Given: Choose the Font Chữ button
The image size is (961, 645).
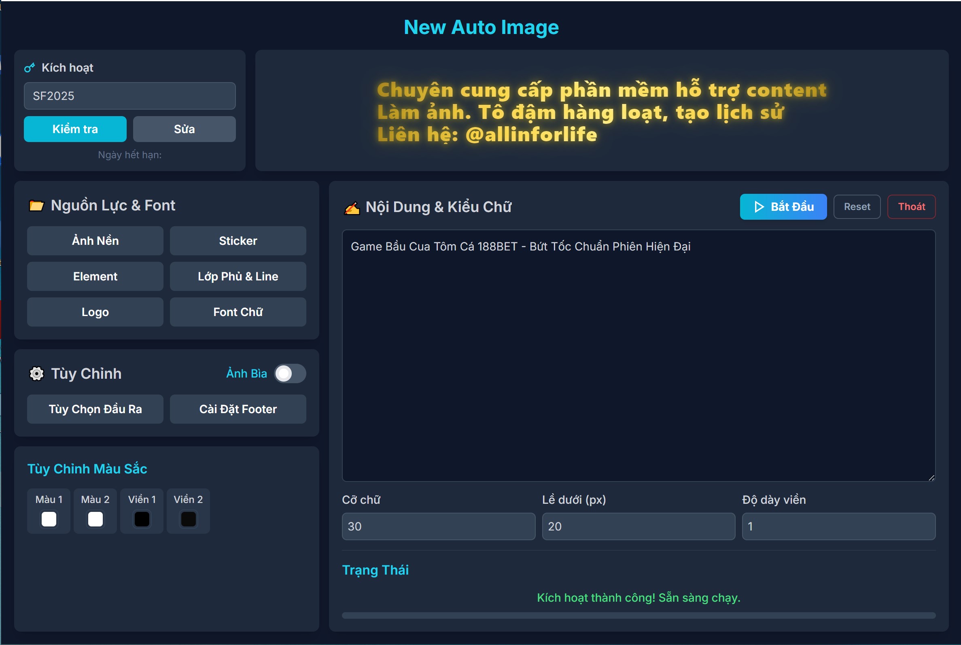Looking at the screenshot, I should click(x=238, y=312).
